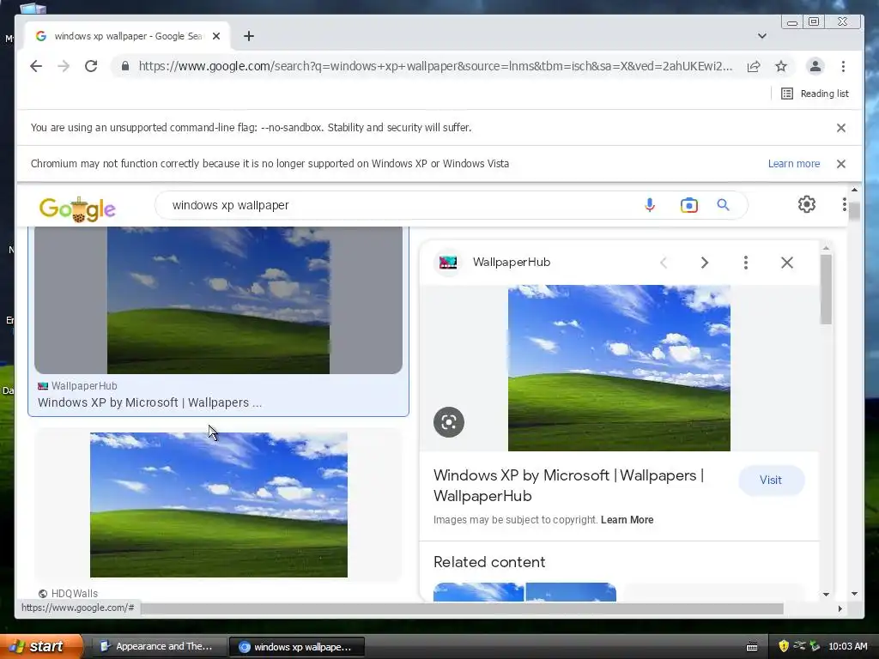
Task: Click the blue search magnifier icon
Action: [x=723, y=205]
